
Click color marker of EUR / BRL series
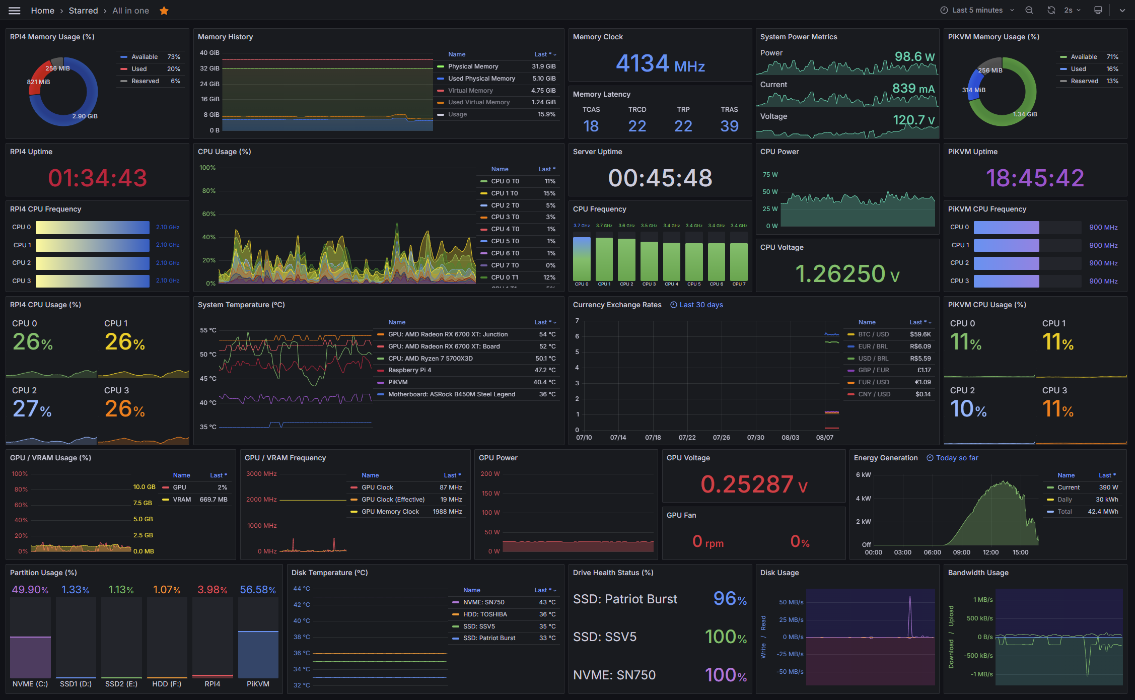851,346
